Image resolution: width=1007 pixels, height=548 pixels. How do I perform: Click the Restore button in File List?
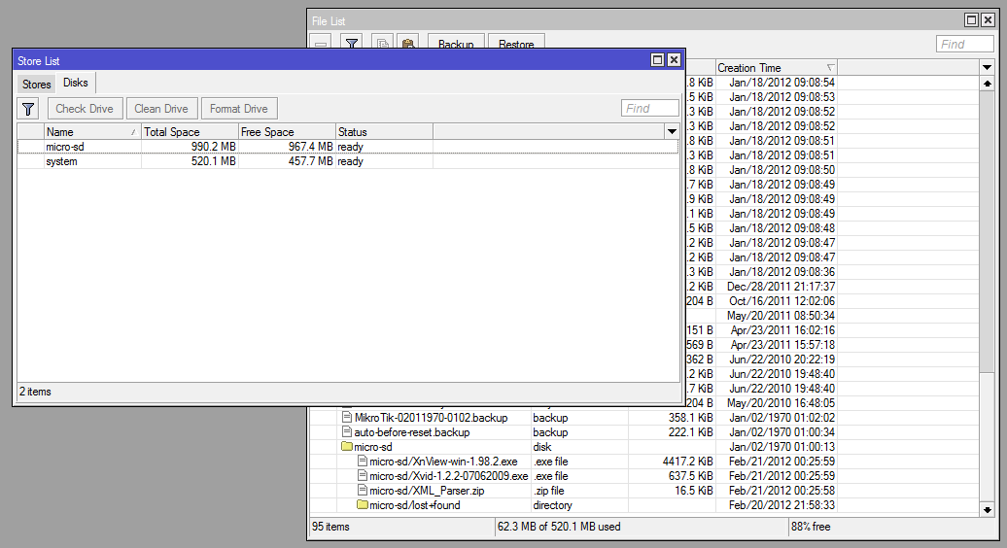click(516, 43)
